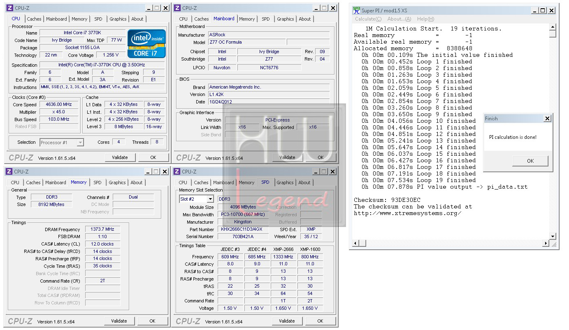Click the Super PI vertical scrollbar up arrow
The height and width of the screenshot is (330, 569).
(x=553, y=28)
